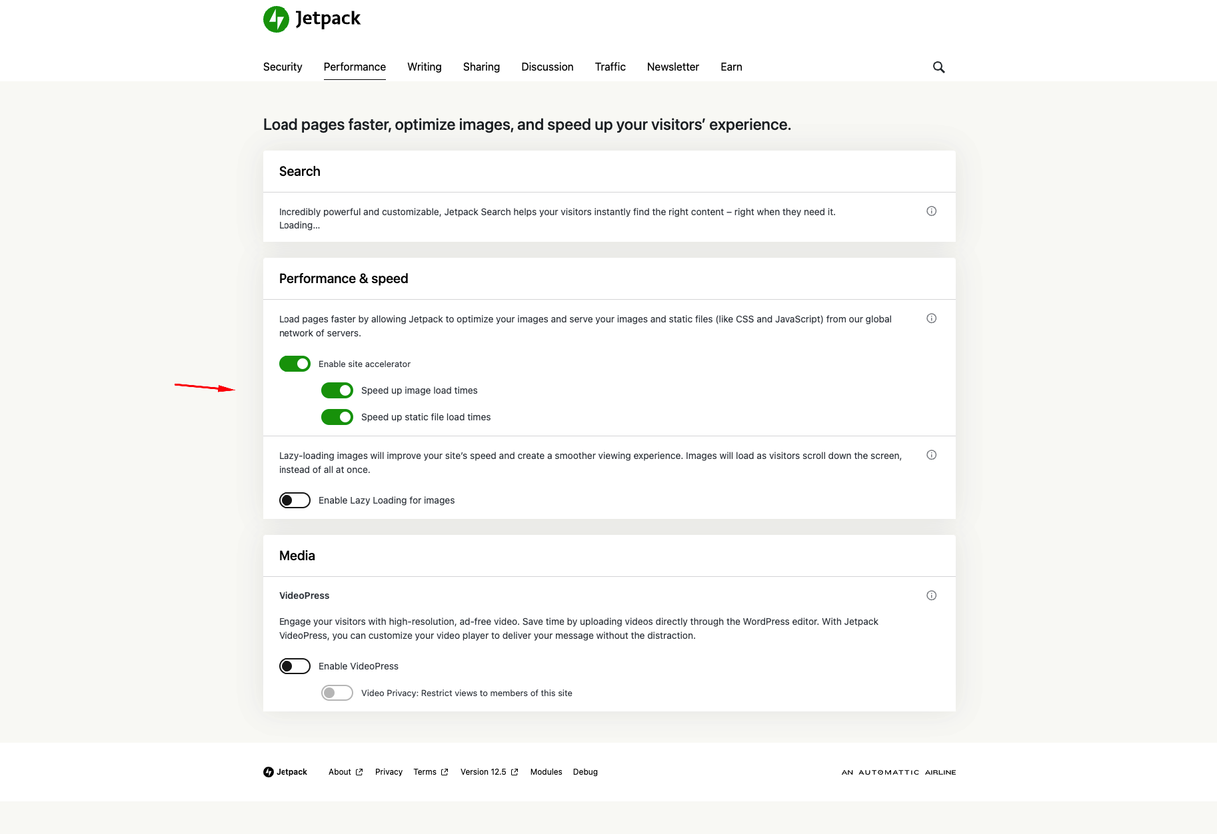Switch to the Traffic tab
Screen dimensions: 1217x834
coord(610,67)
